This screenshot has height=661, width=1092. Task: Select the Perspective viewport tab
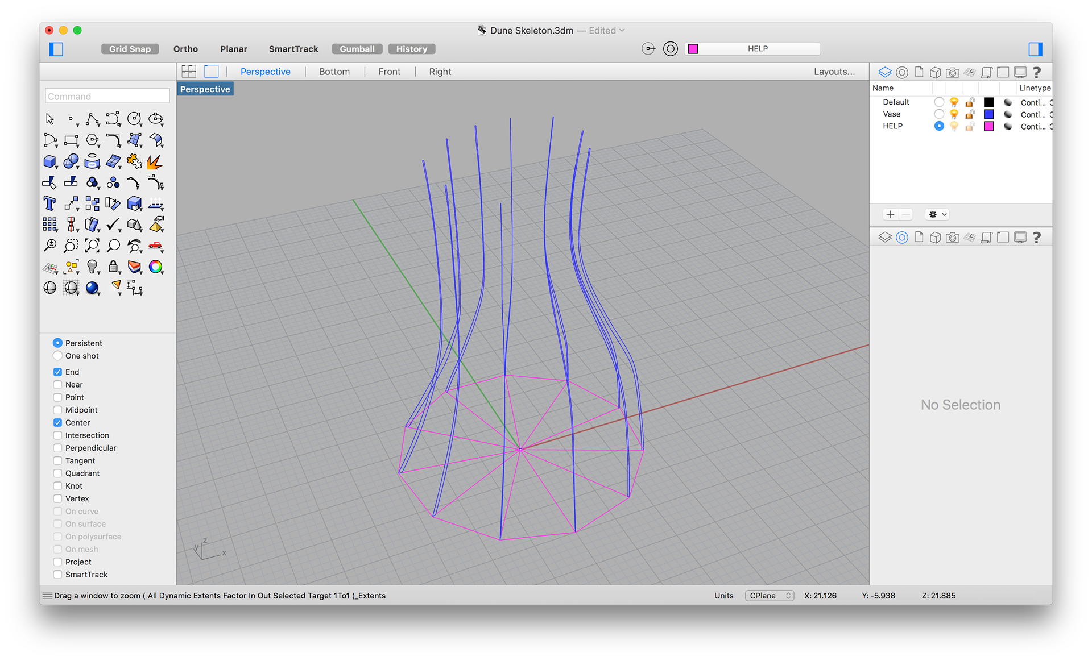click(266, 72)
